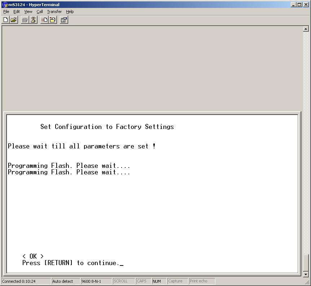
Task: Click the 9600 8-N-1 status bar field
Action: [x=96, y=281]
